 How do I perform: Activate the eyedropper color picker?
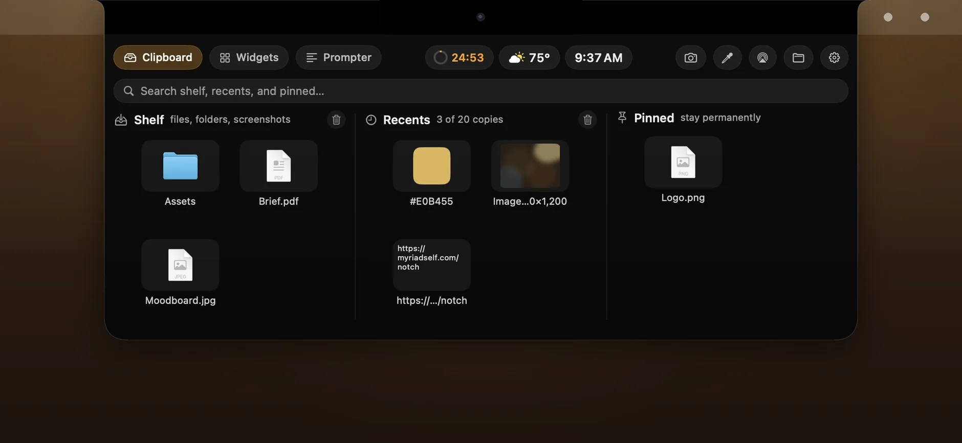727,58
